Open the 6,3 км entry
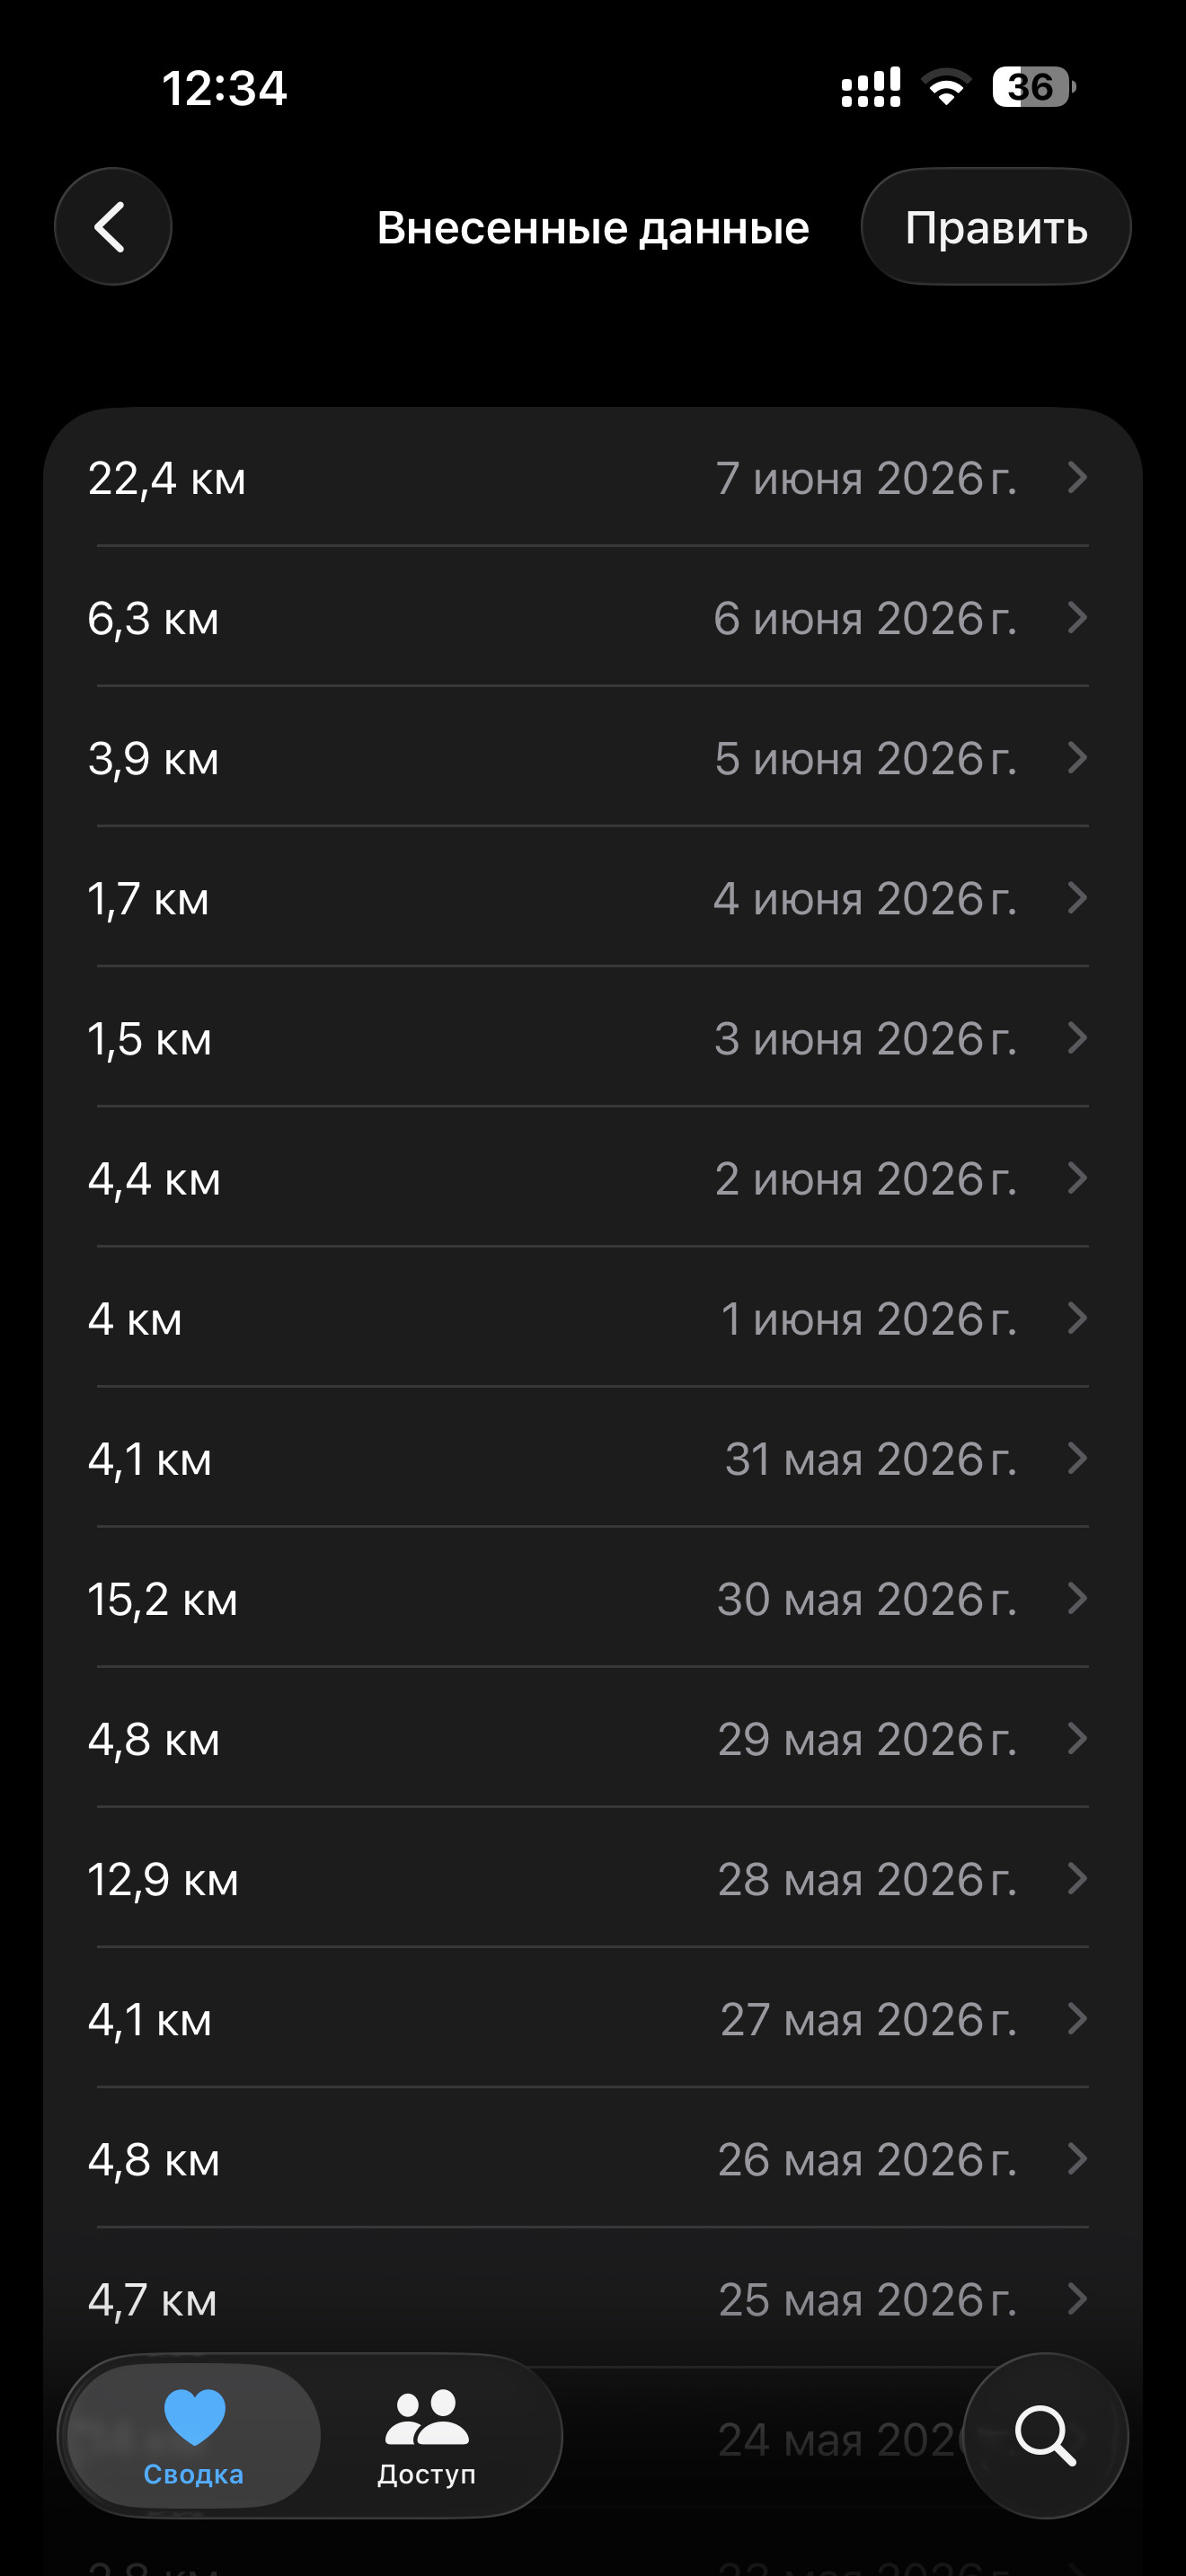This screenshot has height=2576, width=1186. [x=593, y=617]
